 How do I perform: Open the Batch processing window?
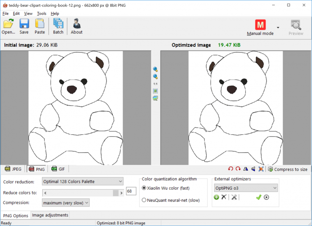(x=58, y=25)
